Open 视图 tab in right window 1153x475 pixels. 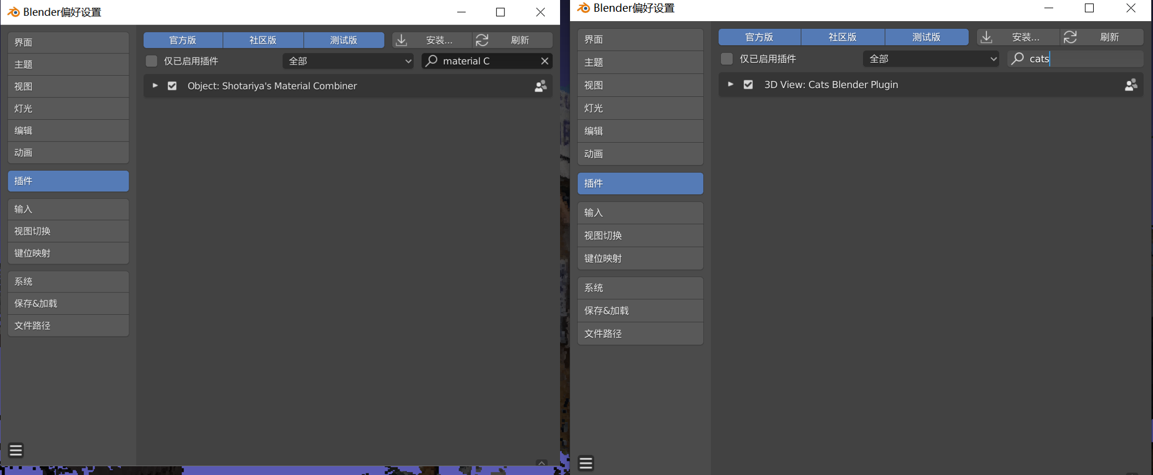click(x=640, y=85)
